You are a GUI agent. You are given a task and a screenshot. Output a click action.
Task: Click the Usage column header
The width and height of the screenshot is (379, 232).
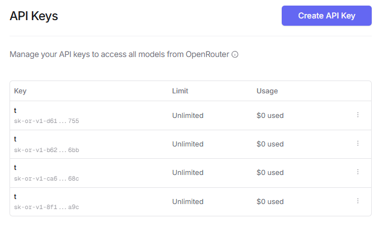click(x=267, y=91)
